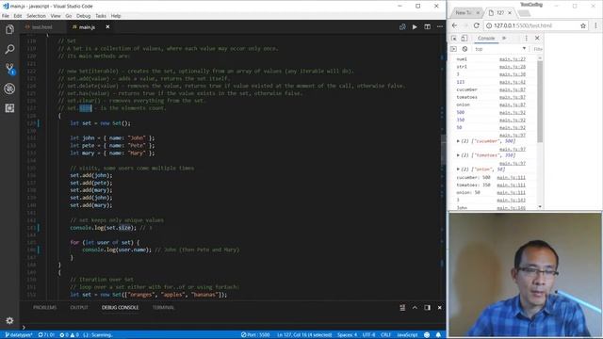Select the Console tab in DevTools
Viewport: 603px width, 339px height.
pyautogui.click(x=486, y=38)
